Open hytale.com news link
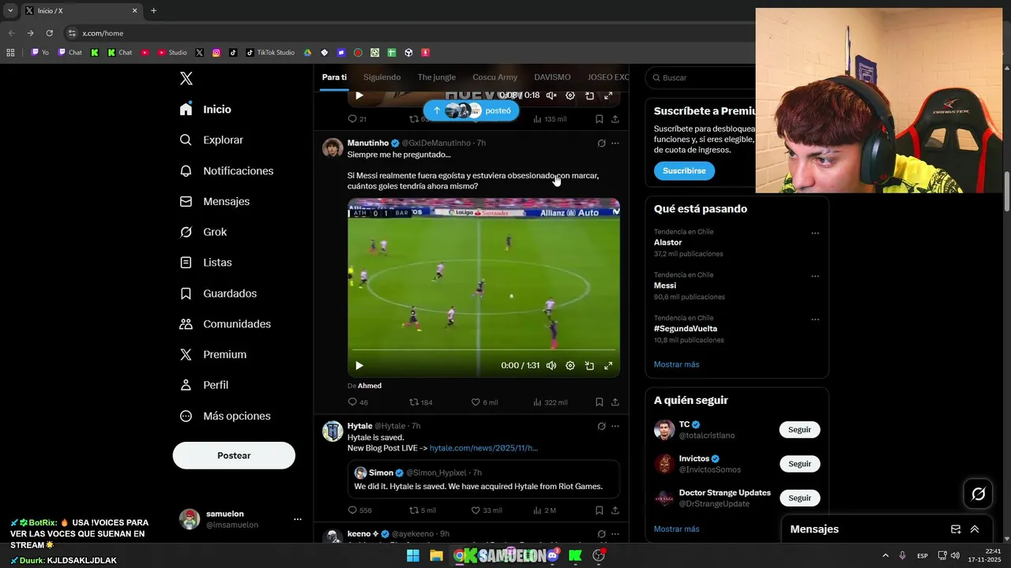 coord(483,448)
